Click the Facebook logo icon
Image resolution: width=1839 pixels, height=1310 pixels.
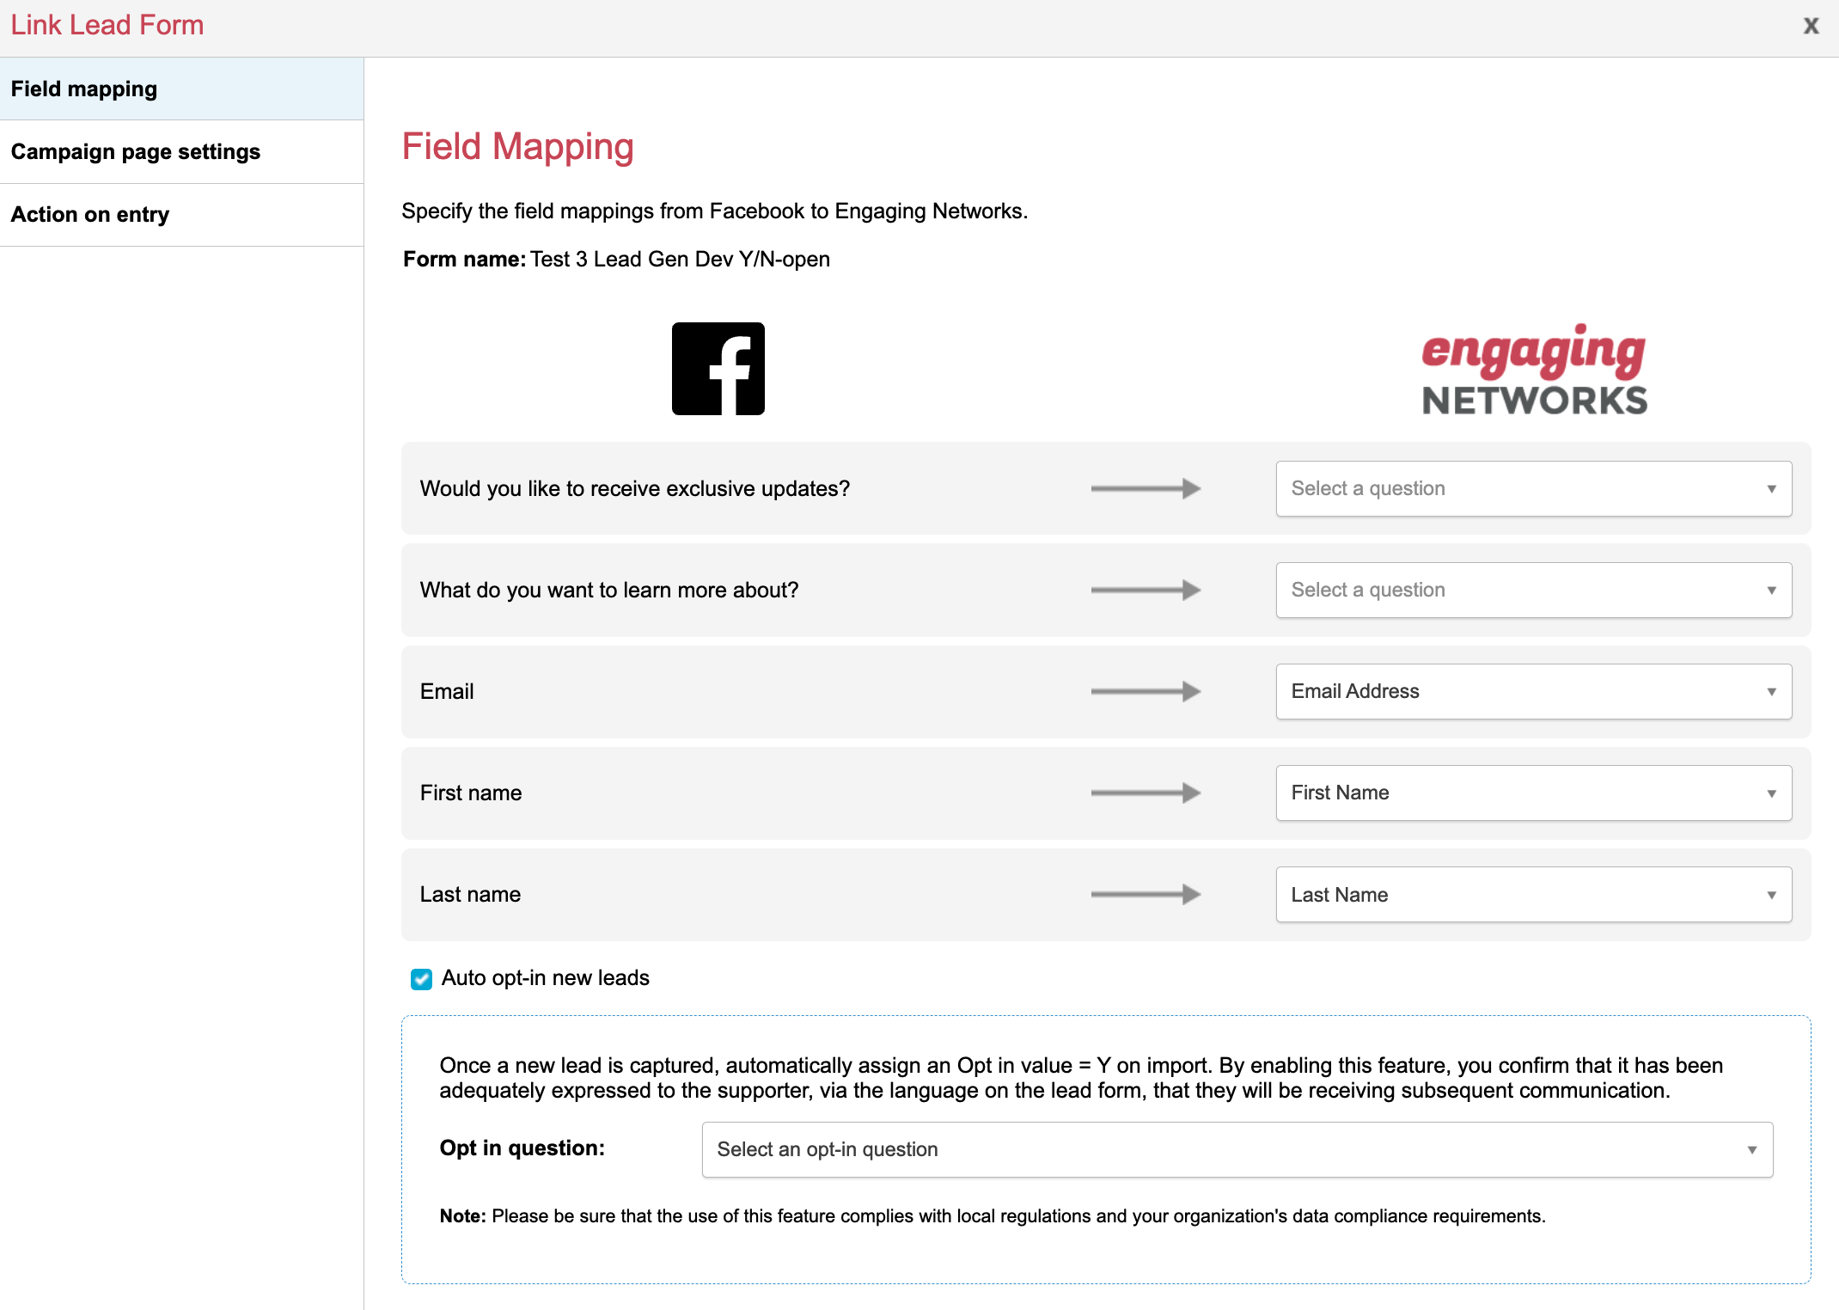pyautogui.click(x=718, y=369)
